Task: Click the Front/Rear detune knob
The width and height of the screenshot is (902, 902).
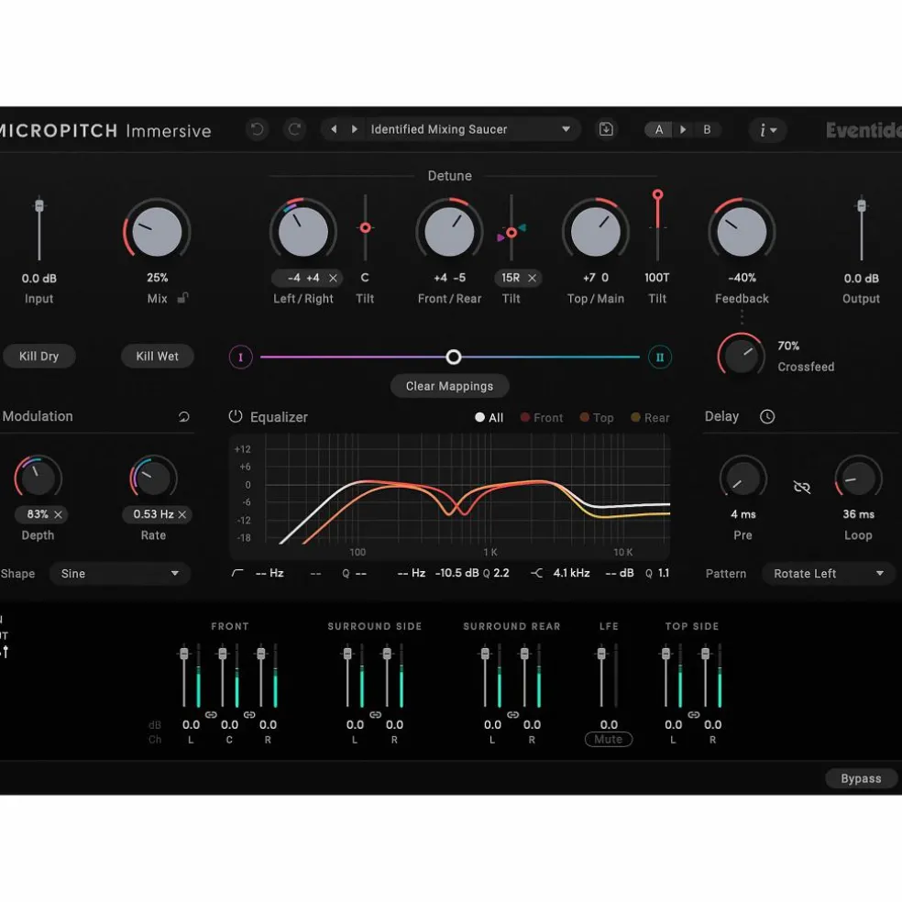Action: click(449, 232)
